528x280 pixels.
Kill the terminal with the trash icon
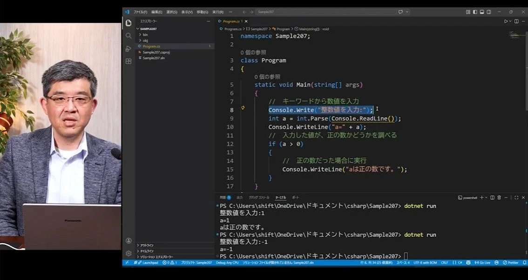(499, 197)
